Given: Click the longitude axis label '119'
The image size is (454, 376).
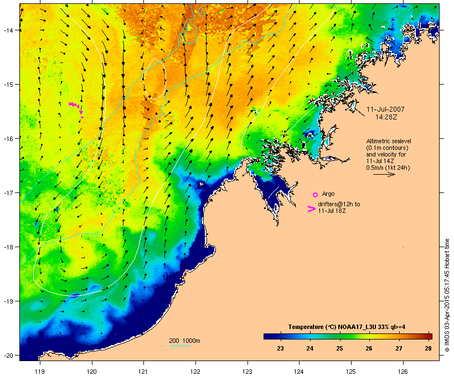Looking at the screenshot, I should pos(40,372).
